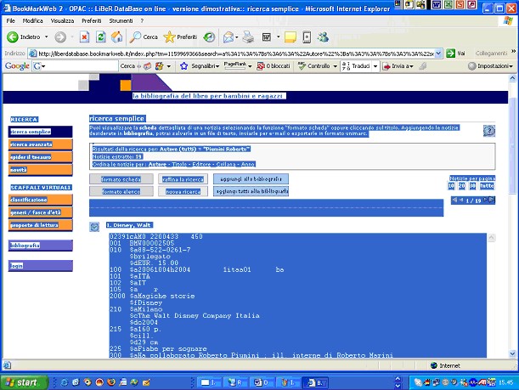The width and height of the screenshot is (519, 390).
Task: Open the Firefox quick launch icon in taskbar
Action: coord(111,382)
